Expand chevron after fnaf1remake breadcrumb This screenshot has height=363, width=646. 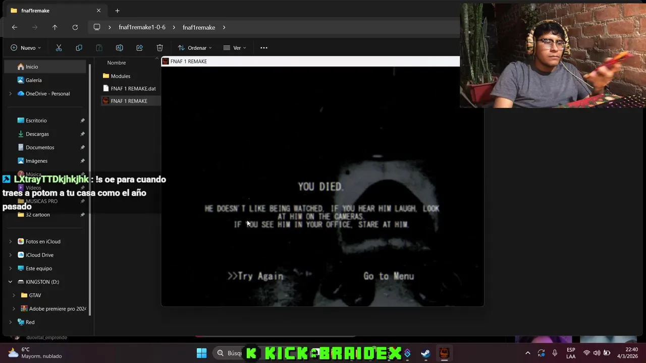click(x=224, y=27)
